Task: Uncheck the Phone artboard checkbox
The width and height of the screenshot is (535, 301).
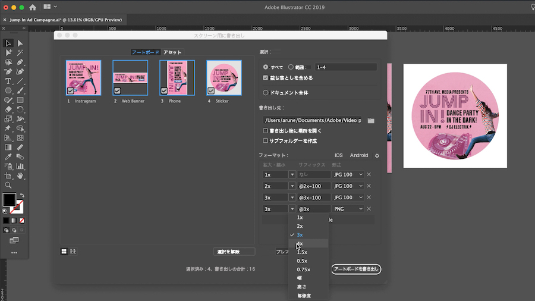Action: click(x=164, y=91)
